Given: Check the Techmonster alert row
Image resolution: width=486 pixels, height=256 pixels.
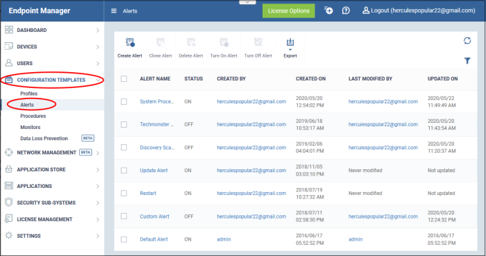Looking at the screenshot, I should (124, 124).
